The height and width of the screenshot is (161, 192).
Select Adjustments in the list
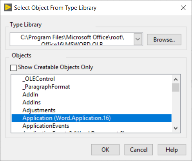click(x=39, y=110)
